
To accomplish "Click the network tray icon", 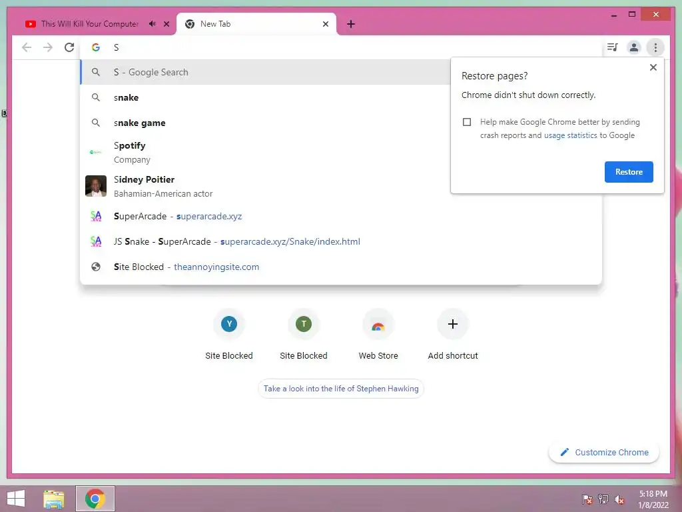I will click(603, 499).
